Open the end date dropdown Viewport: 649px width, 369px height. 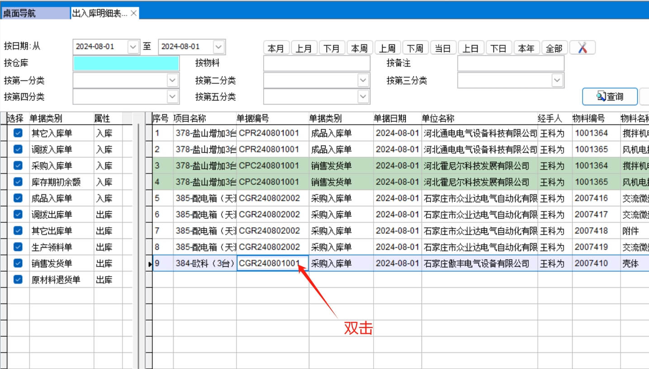218,47
